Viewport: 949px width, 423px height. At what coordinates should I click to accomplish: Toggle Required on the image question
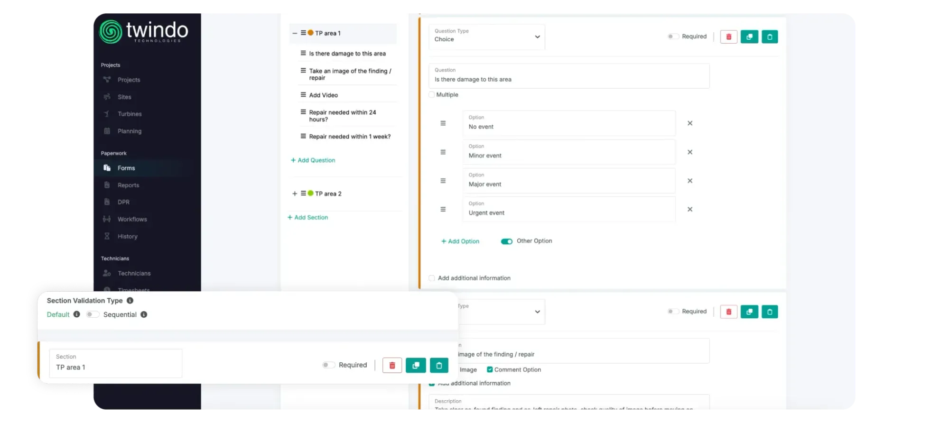673,312
